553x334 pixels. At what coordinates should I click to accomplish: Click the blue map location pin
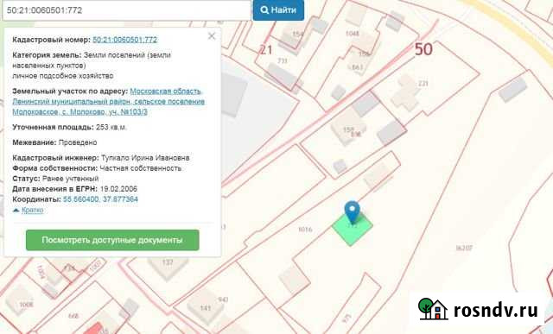pyautogui.click(x=352, y=211)
